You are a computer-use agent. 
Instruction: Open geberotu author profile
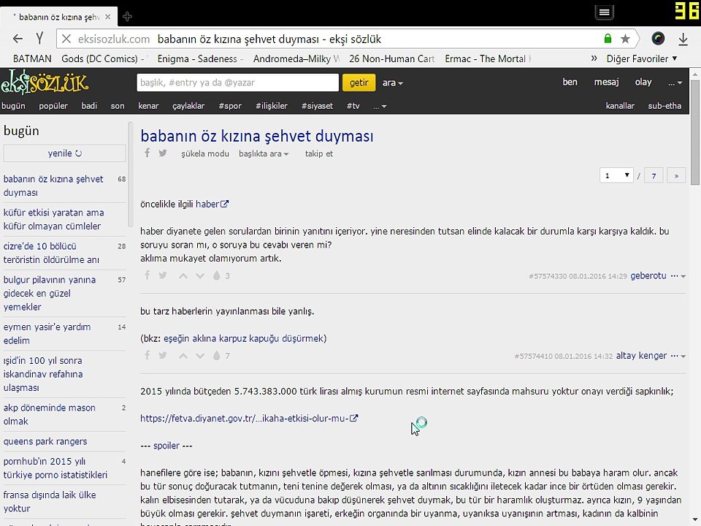(648, 275)
